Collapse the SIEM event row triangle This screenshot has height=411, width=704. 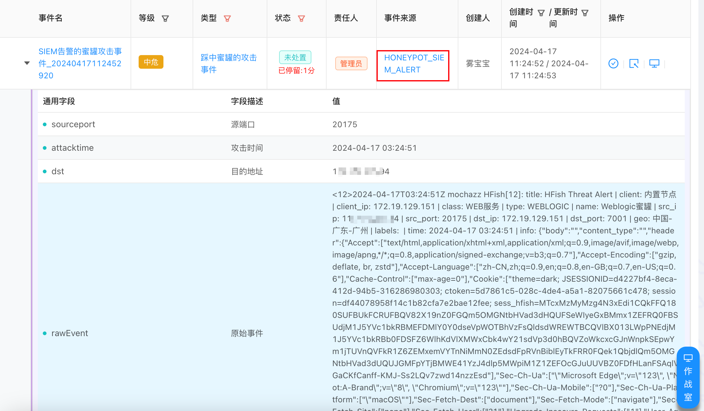(x=27, y=63)
